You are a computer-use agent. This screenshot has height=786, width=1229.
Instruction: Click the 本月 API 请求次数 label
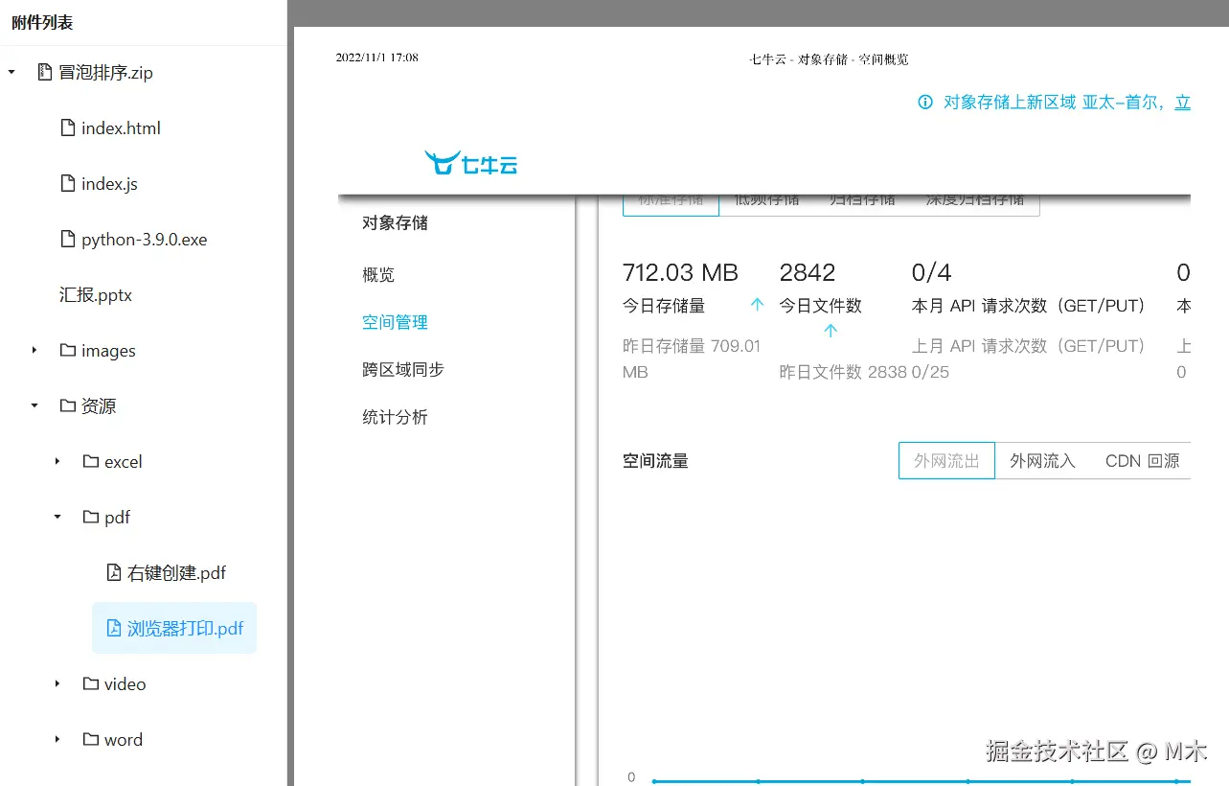pyautogui.click(x=1029, y=306)
